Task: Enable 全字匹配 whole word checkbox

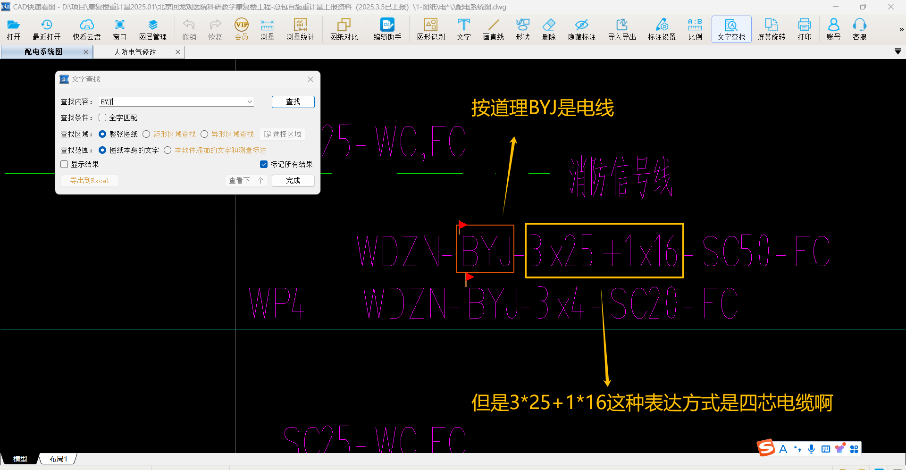Action: point(102,117)
